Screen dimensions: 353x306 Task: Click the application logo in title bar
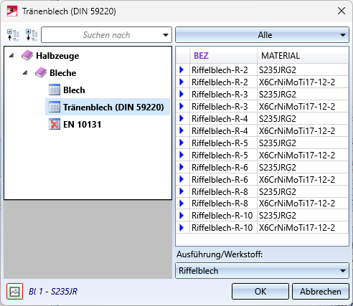click(12, 11)
